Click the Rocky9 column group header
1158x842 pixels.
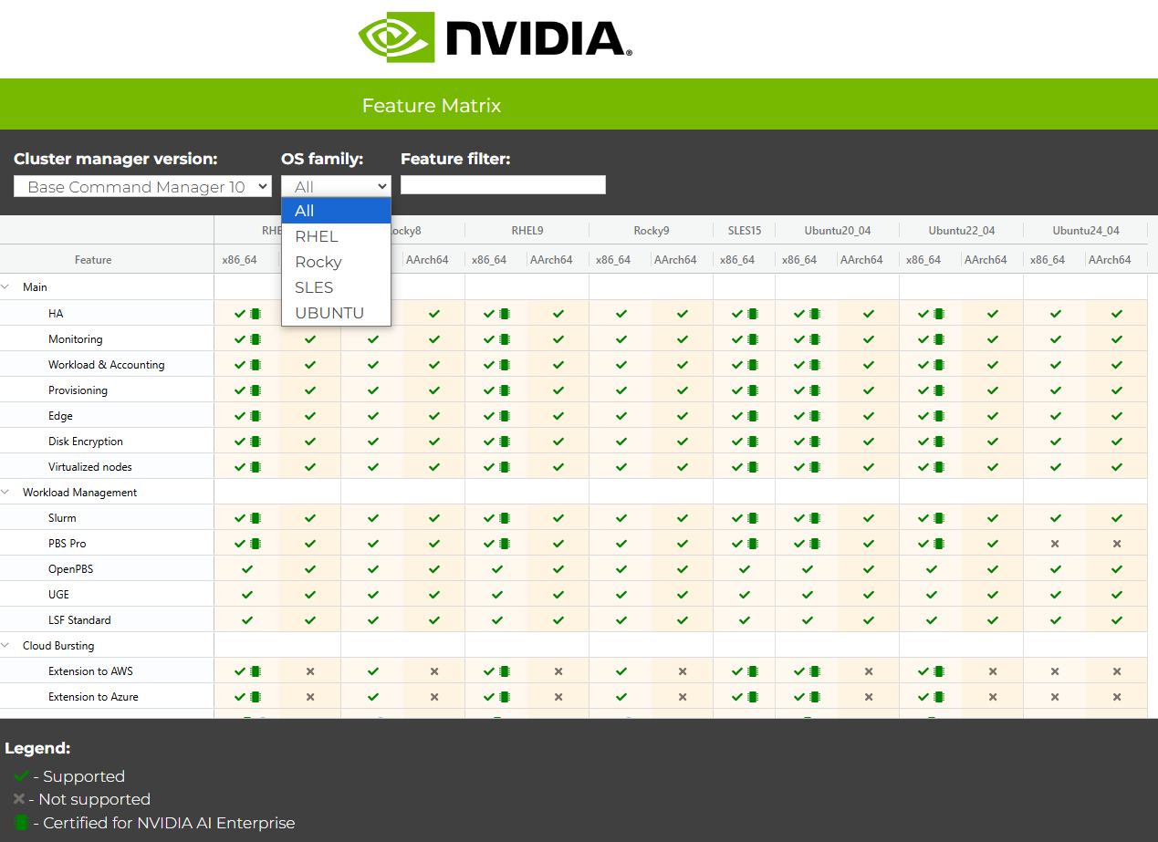tap(651, 231)
